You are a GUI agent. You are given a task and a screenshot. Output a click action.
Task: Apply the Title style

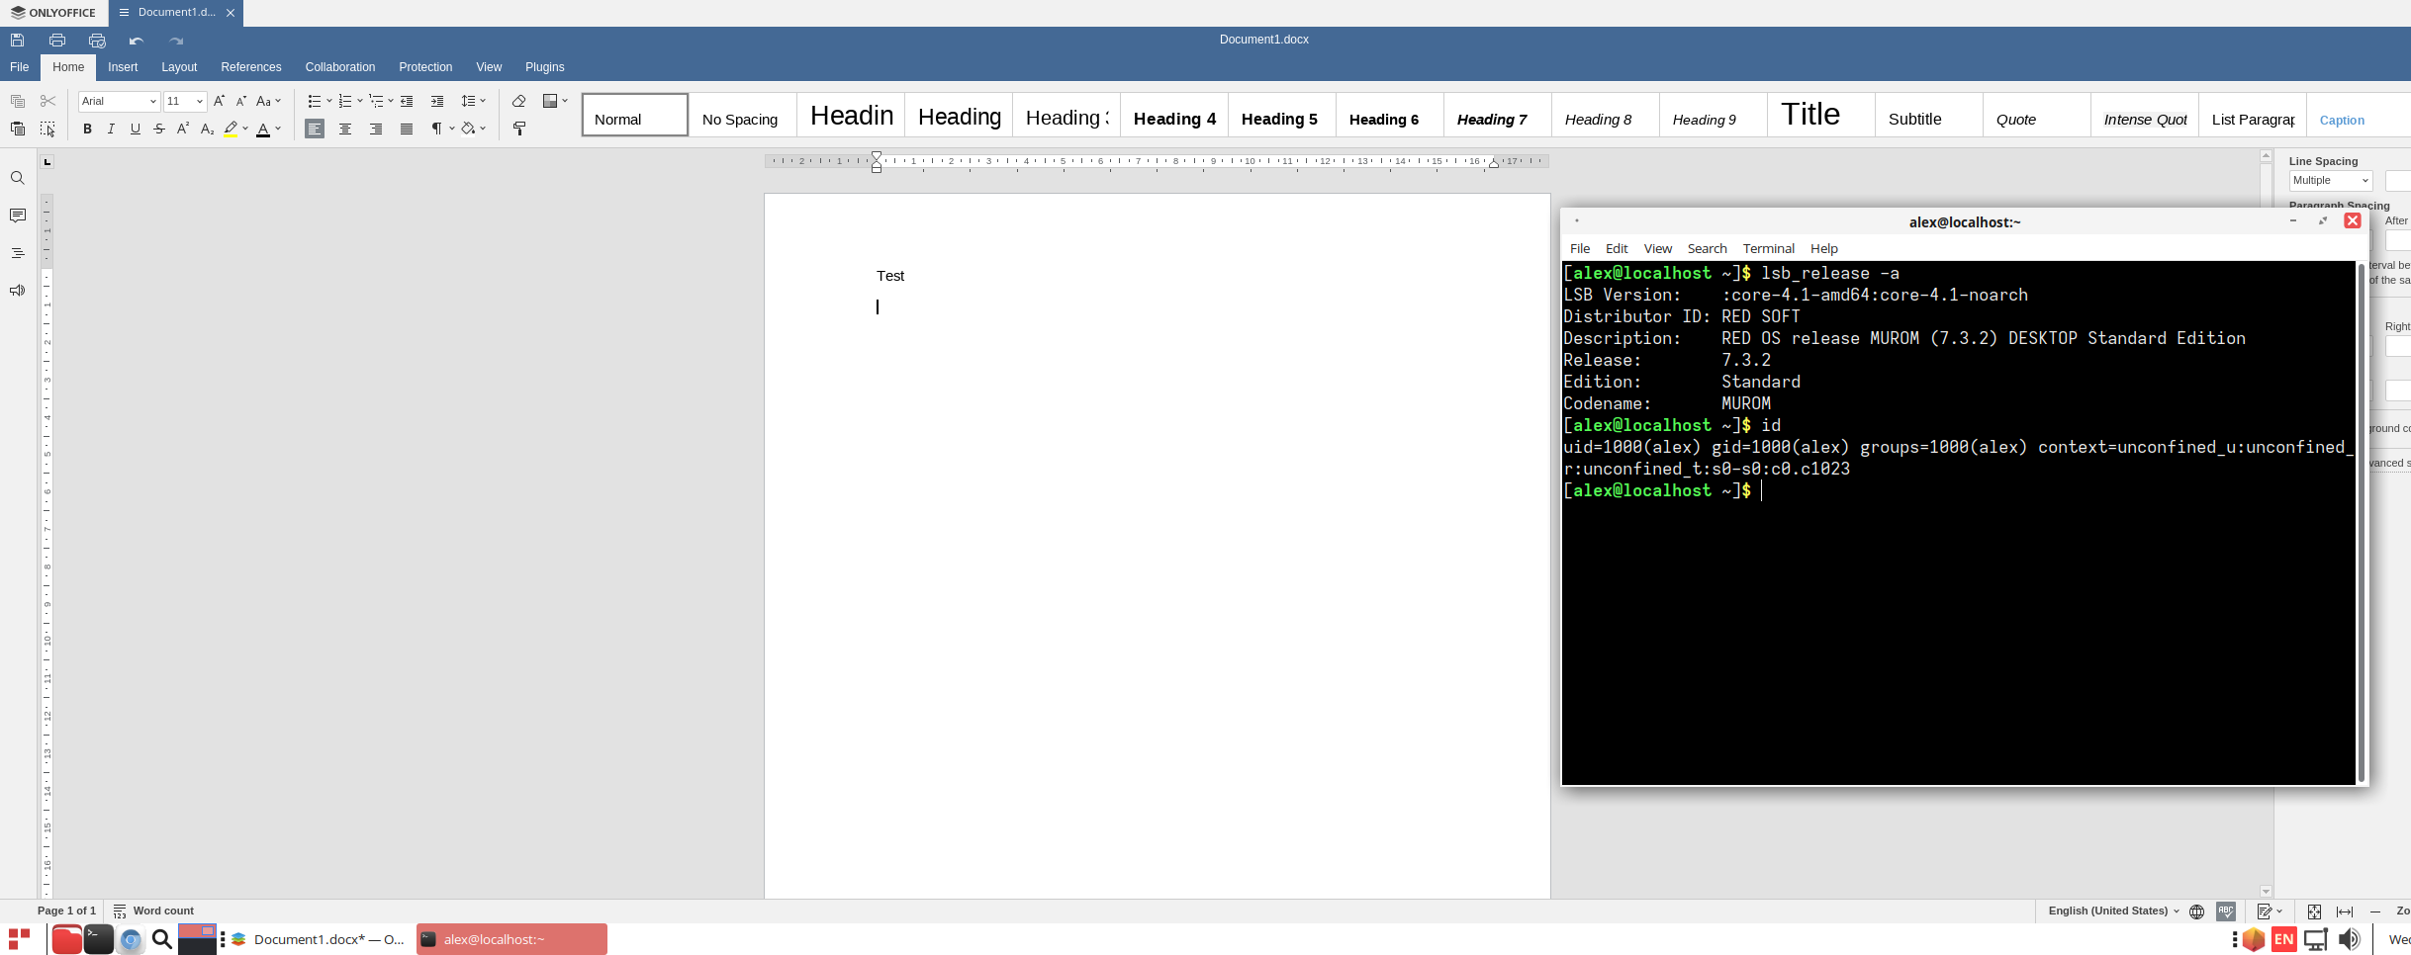1821,116
